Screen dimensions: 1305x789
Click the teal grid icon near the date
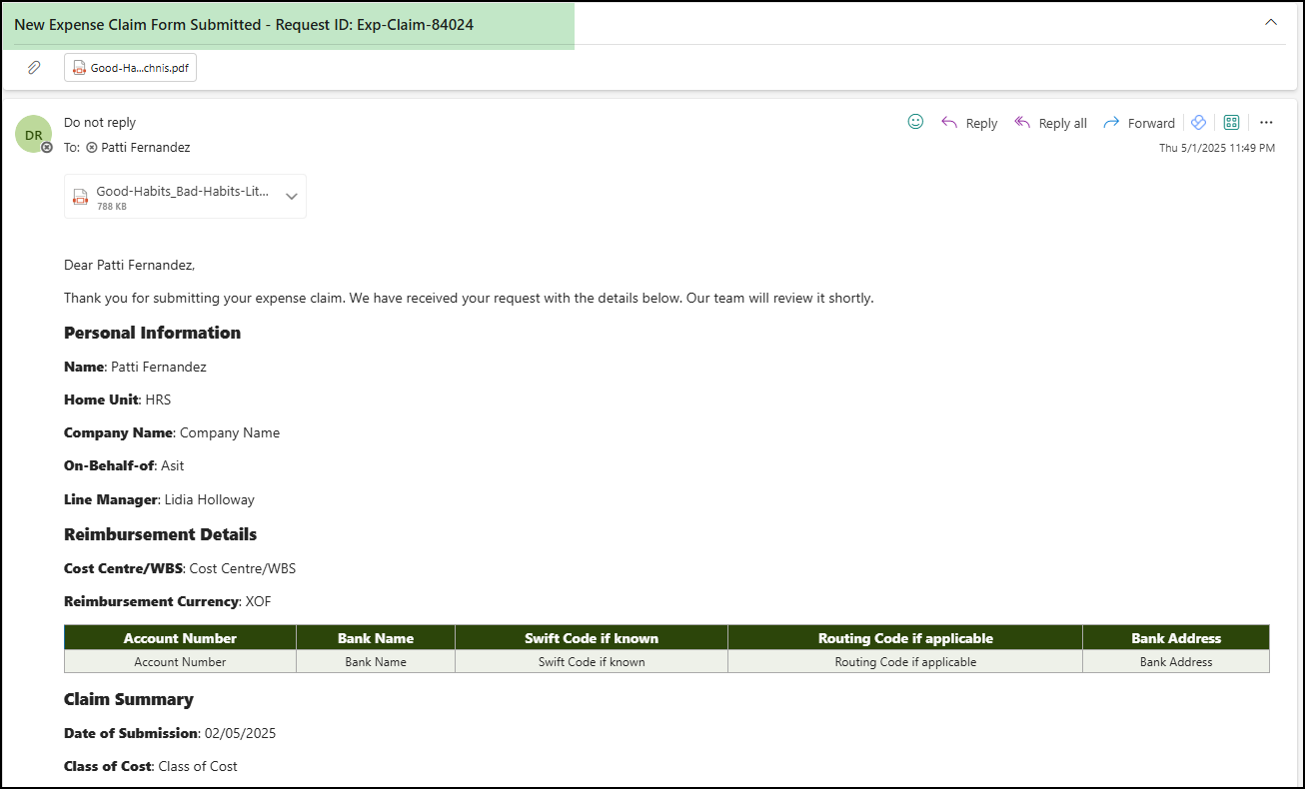(1231, 122)
